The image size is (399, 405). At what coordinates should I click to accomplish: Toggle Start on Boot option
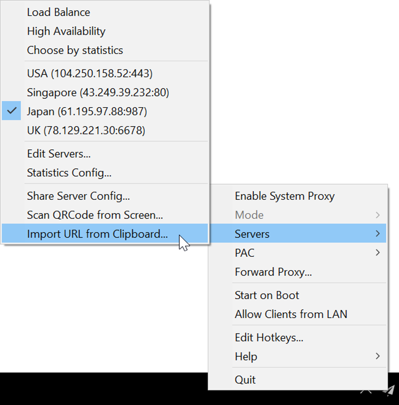[267, 295]
